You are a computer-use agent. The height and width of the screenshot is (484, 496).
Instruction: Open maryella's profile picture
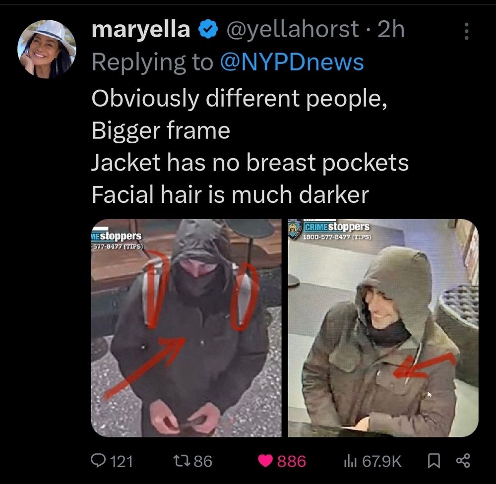(x=47, y=49)
